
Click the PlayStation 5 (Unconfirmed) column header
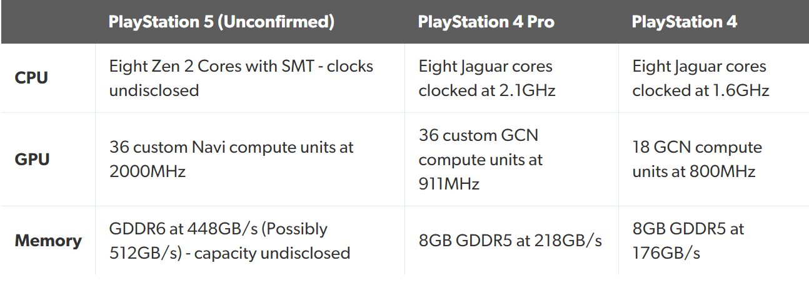click(x=221, y=22)
